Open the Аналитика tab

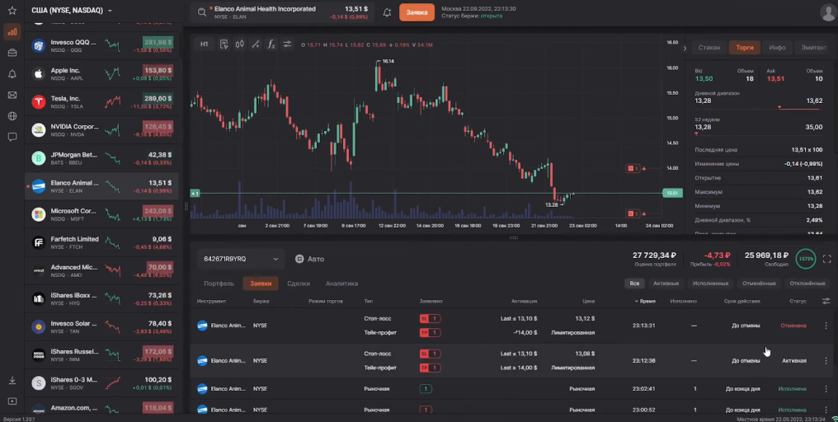click(x=341, y=284)
